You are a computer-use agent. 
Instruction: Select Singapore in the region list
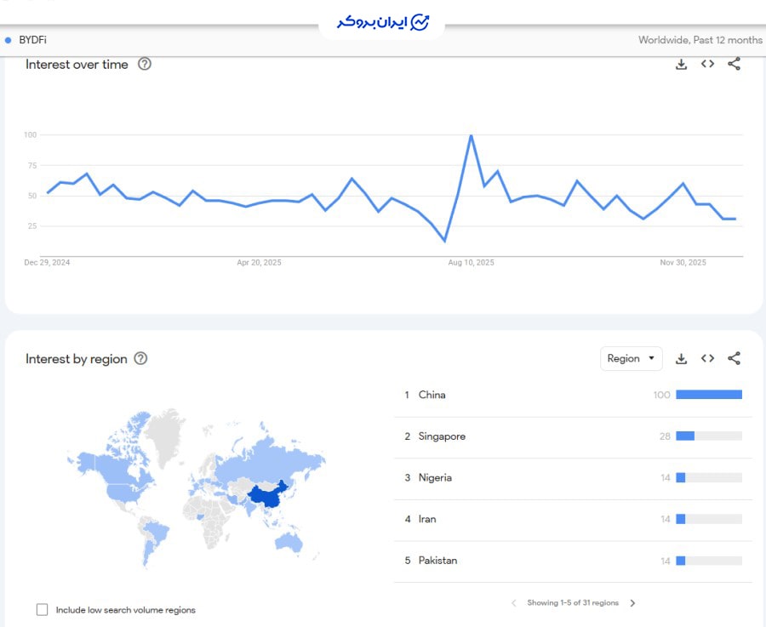[573, 436]
